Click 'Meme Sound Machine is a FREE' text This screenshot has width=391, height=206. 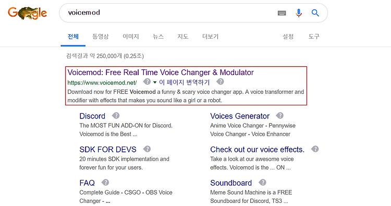251,192
